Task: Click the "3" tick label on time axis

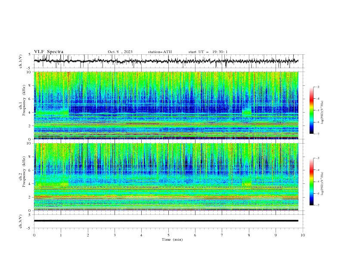Action: pos(115,235)
